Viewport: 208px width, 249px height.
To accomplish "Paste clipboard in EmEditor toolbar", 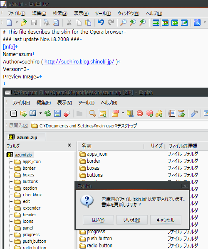I will [88, 22].
